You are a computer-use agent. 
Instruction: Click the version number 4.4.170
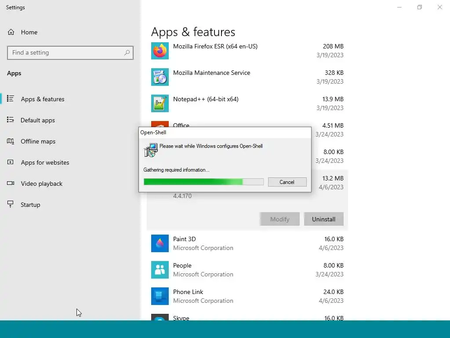click(182, 196)
